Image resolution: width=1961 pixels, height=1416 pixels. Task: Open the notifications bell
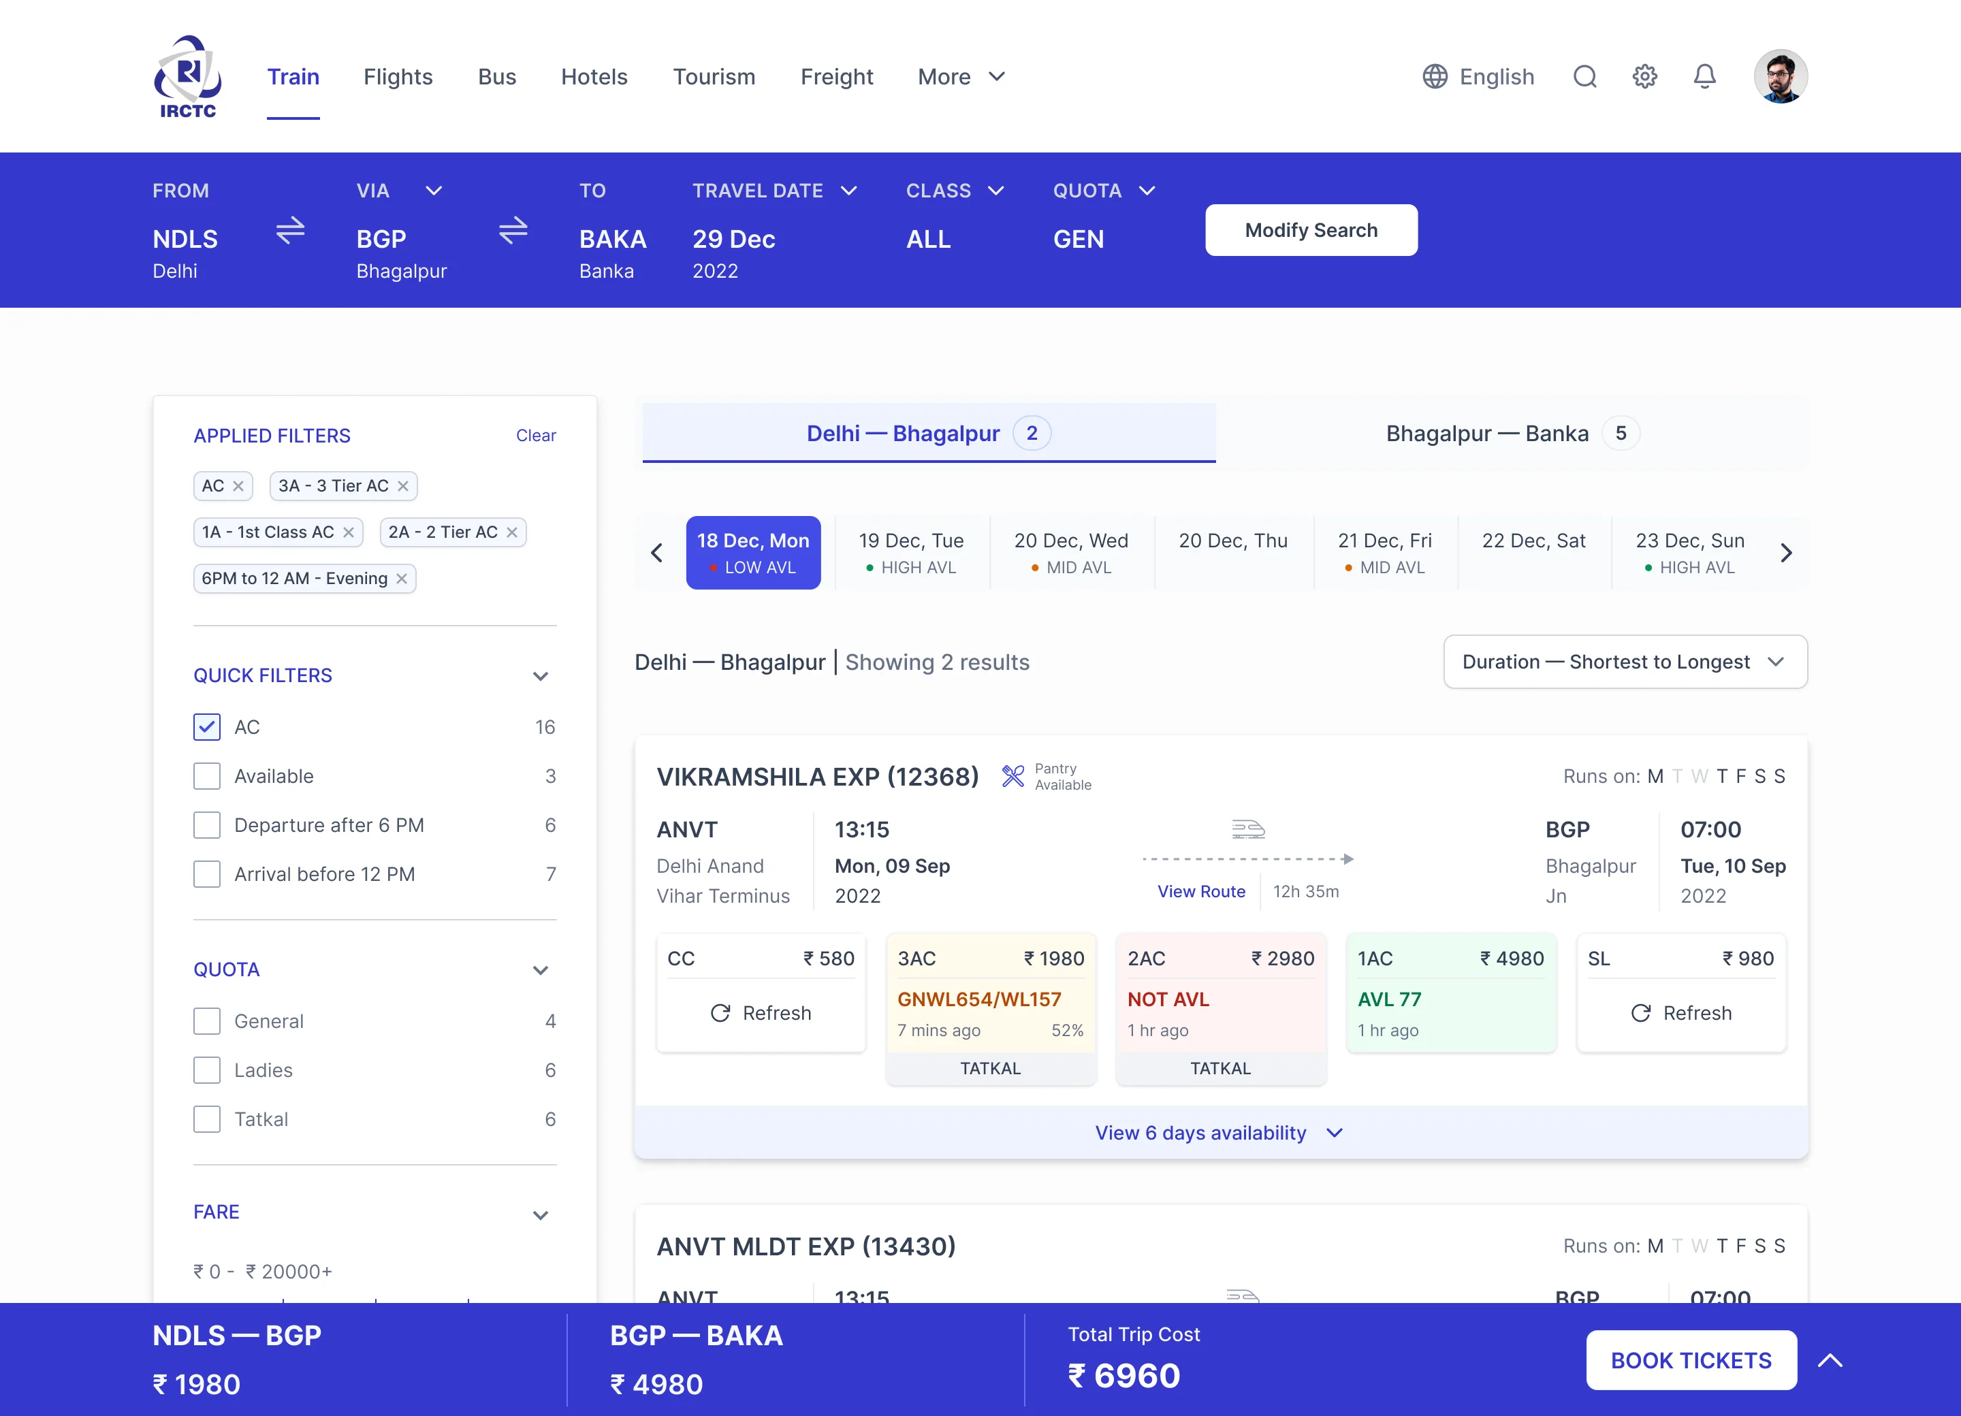coord(1704,76)
